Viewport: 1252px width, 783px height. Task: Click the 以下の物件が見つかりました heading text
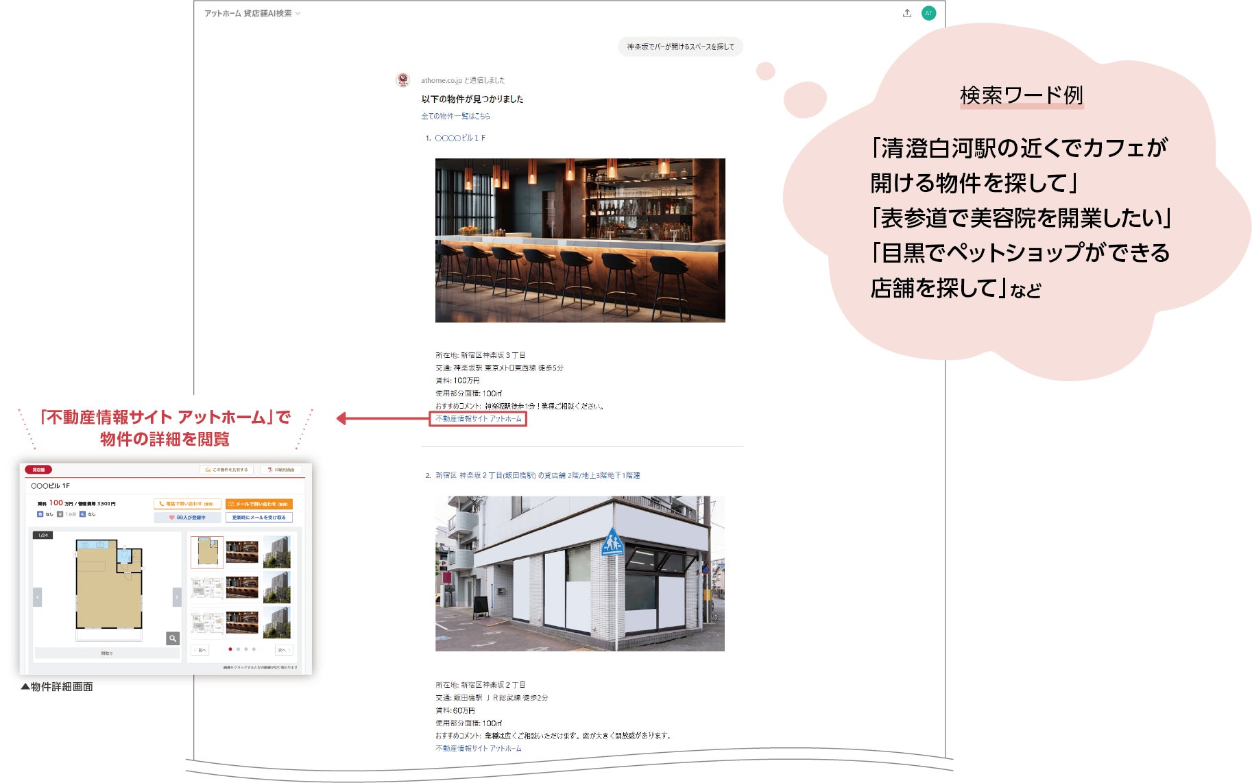(472, 99)
